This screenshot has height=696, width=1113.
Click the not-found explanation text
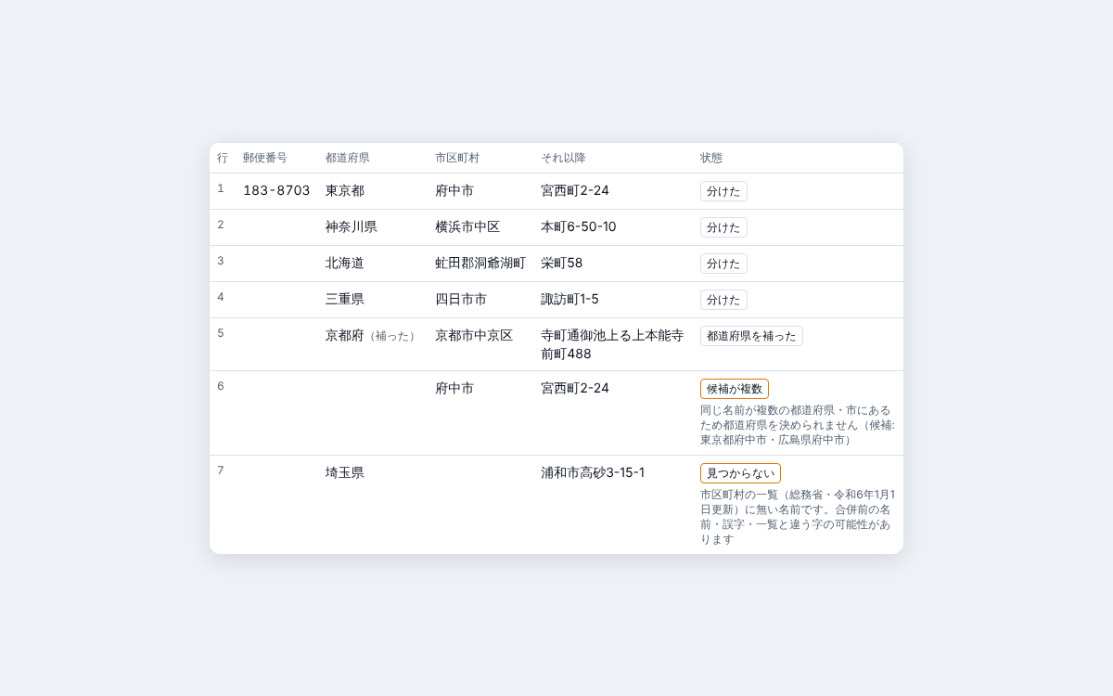(798, 517)
